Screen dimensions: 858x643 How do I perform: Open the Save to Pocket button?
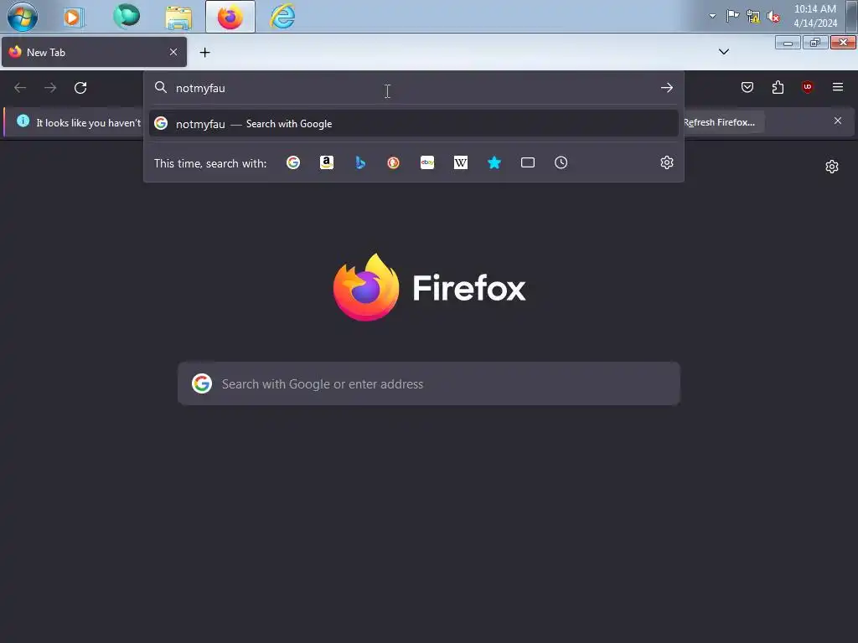click(747, 87)
